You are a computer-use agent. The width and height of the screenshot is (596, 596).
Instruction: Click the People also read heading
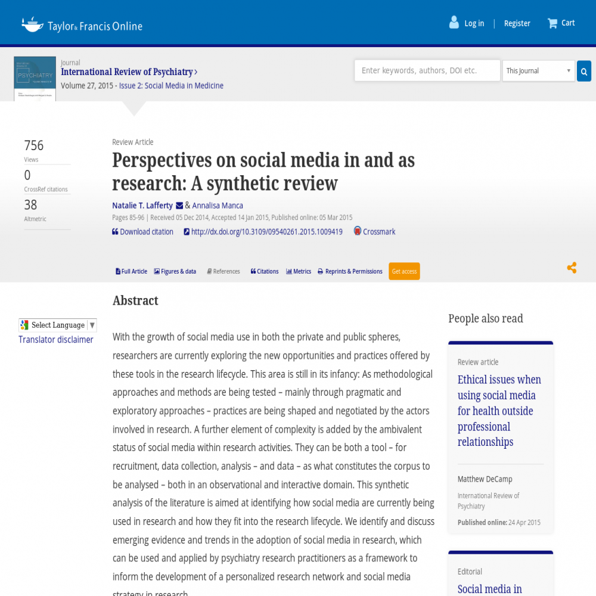click(485, 318)
